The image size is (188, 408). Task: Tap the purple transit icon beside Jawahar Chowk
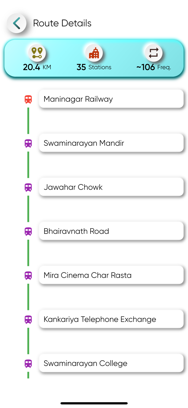pyautogui.click(x=28, y=187)
